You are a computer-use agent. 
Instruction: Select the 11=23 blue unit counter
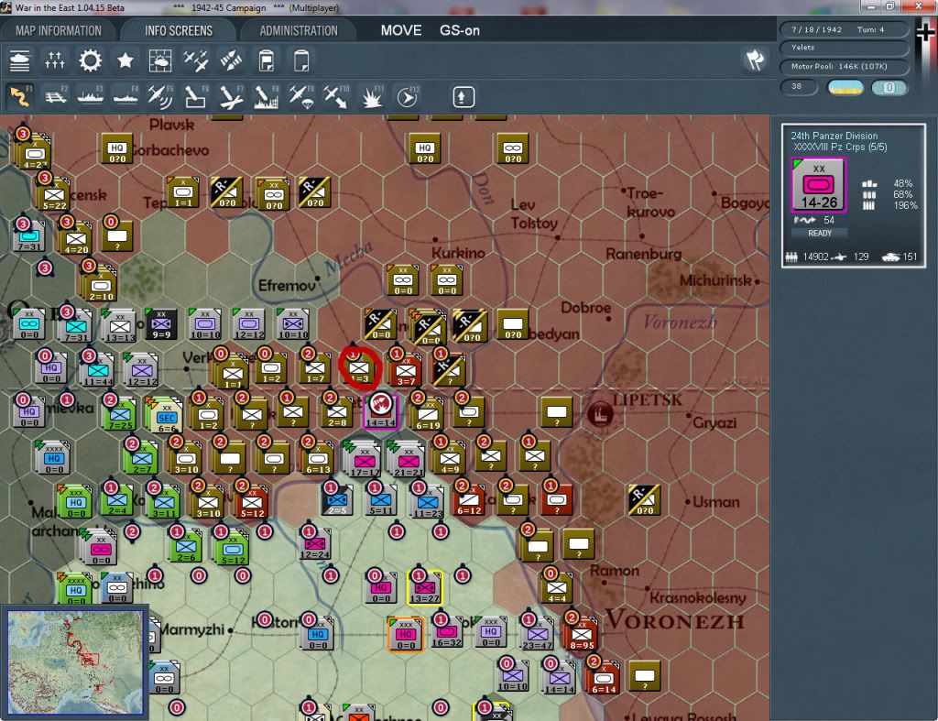pyautogui.click(x=427, y=501)
